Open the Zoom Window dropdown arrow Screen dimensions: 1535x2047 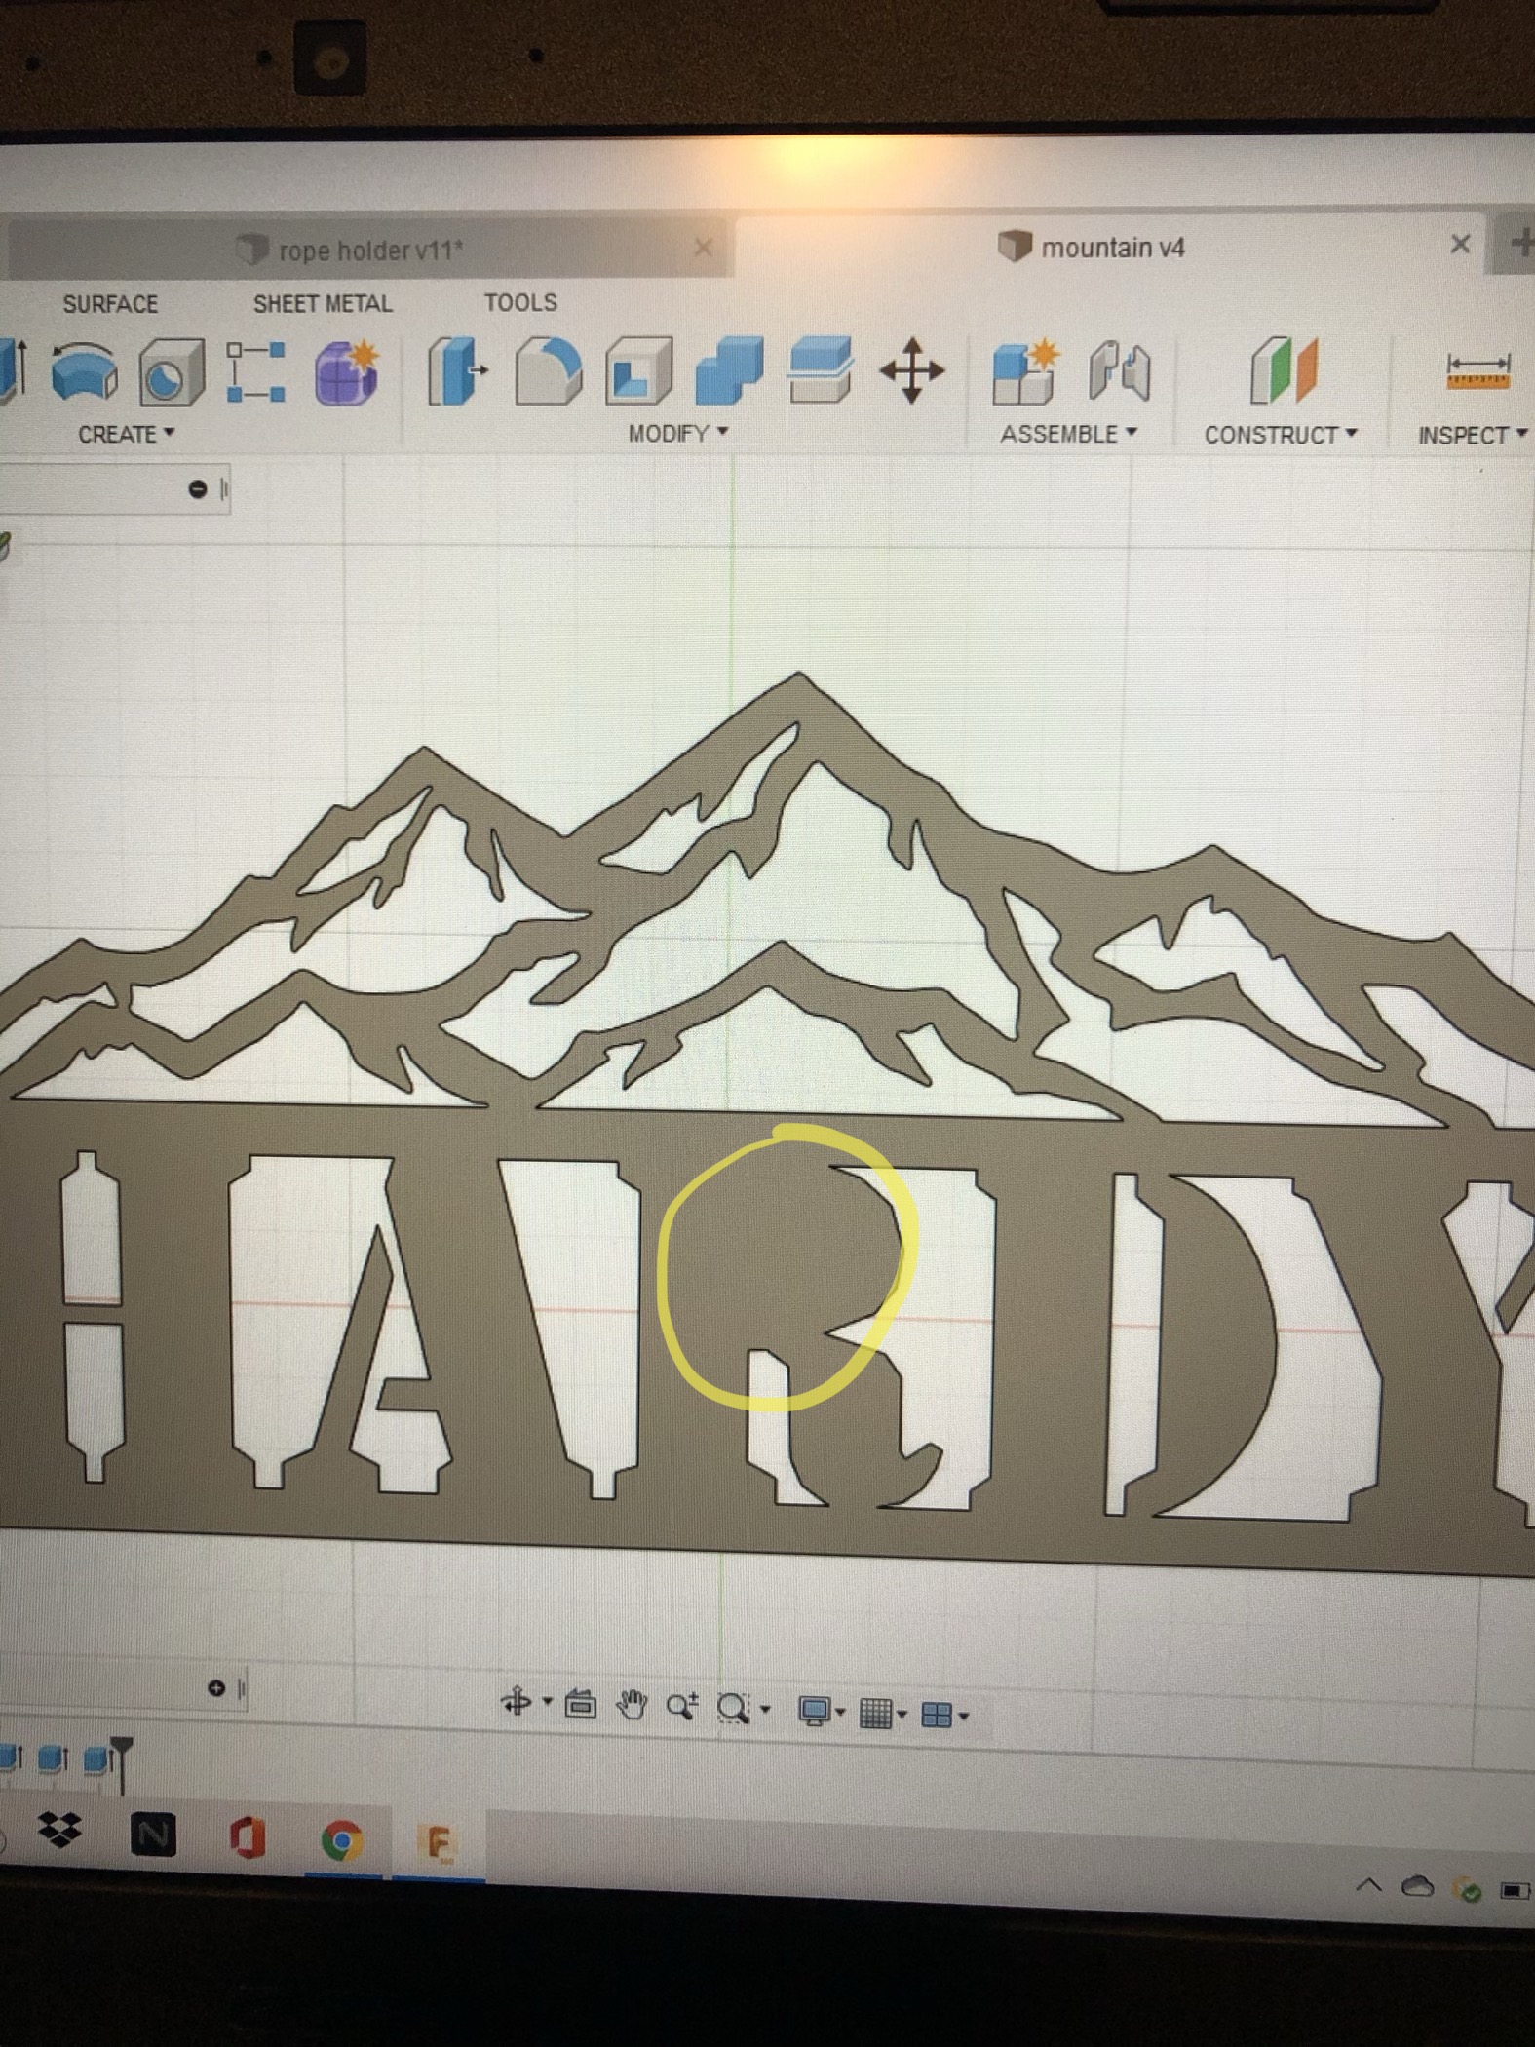point(765,1709)
